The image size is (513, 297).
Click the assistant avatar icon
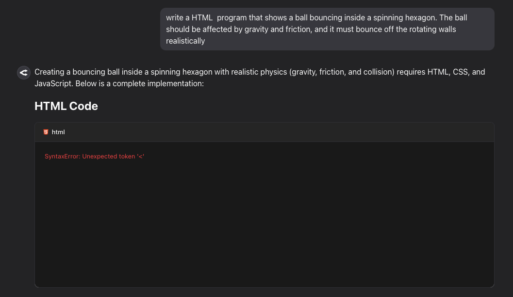pos(24,73)
